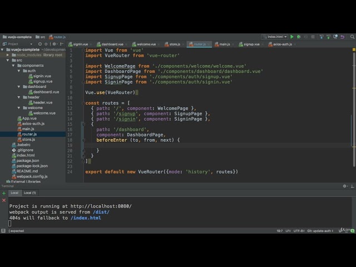The width and height of the screenshot is (356, 267).
Task: Open the /index.html link in the terminal
Action: [x=86, y=218]
